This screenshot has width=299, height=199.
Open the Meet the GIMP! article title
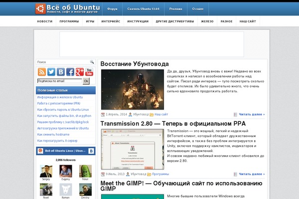click(181, 186)
